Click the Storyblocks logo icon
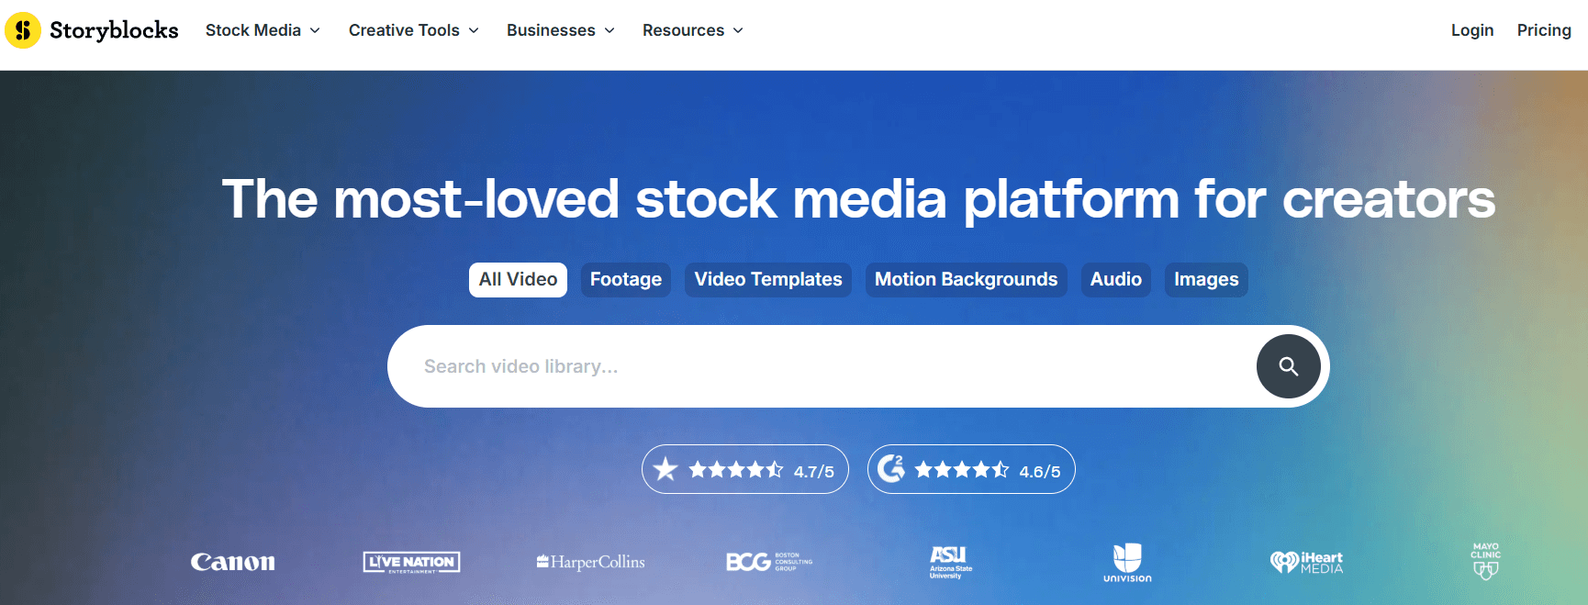 (x=23, y=30)
